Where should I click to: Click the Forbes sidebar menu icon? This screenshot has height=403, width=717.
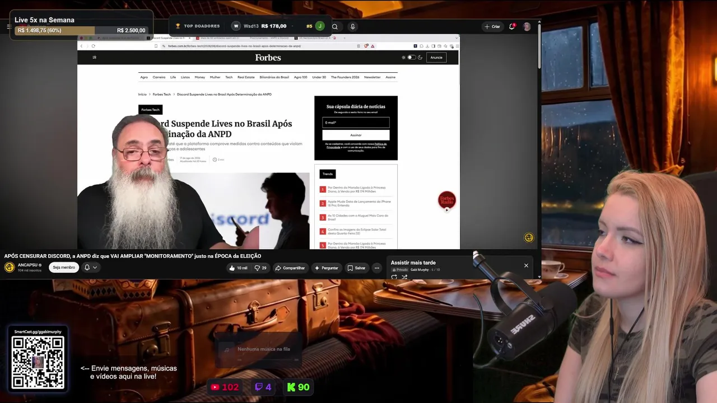pyautogui.click(x=94, y=57)
